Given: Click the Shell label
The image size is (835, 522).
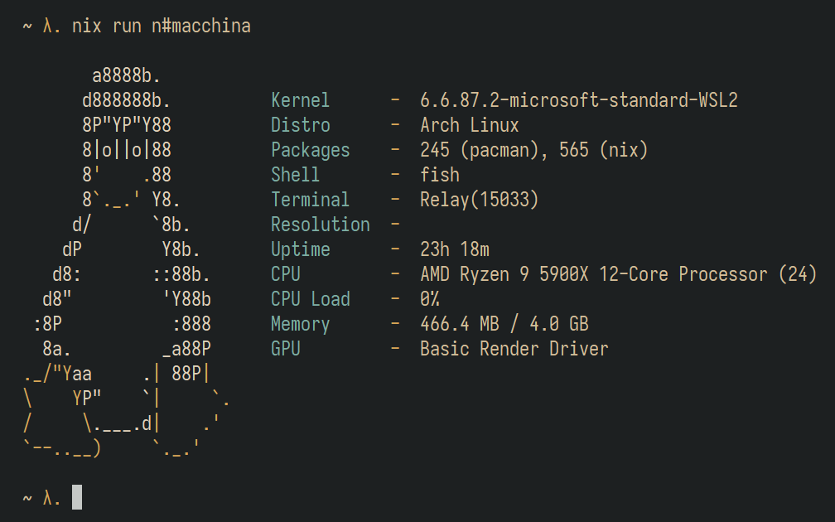Looking at the screenshot, I should 295,175.
